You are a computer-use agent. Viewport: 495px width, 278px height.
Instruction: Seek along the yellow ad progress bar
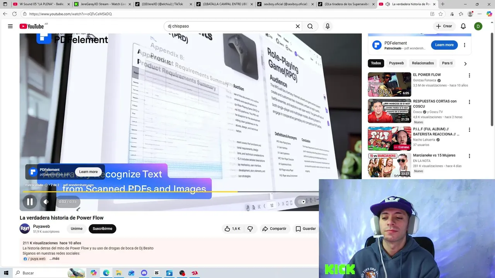(170, 192)
